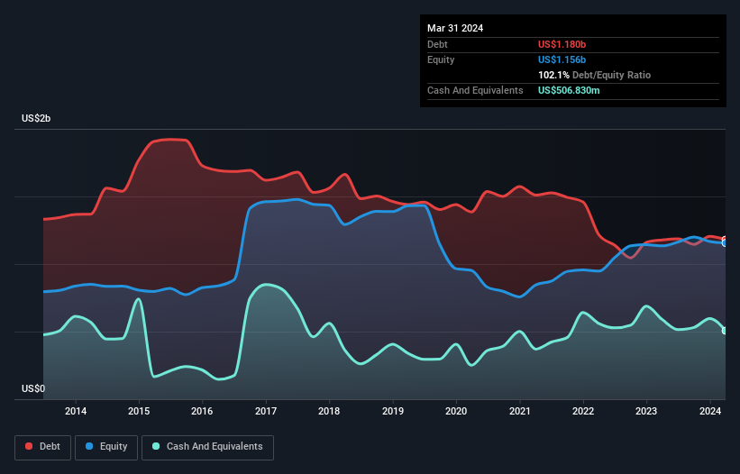Click the Mar 31 2024 tooltip date
The image size is (740, 474).
455,28
